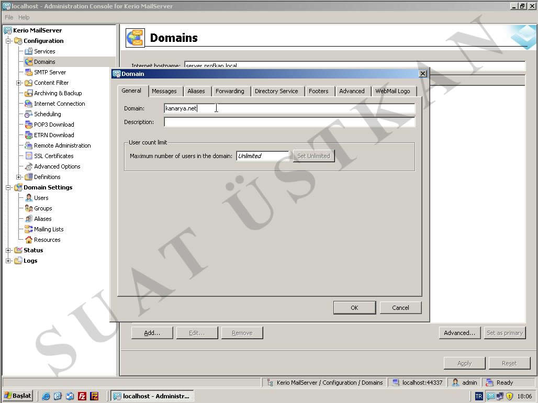The width and height of the screenshot is (538, 403).
Task: Select SMTP Server in the tree
Action: pos(50,72)
